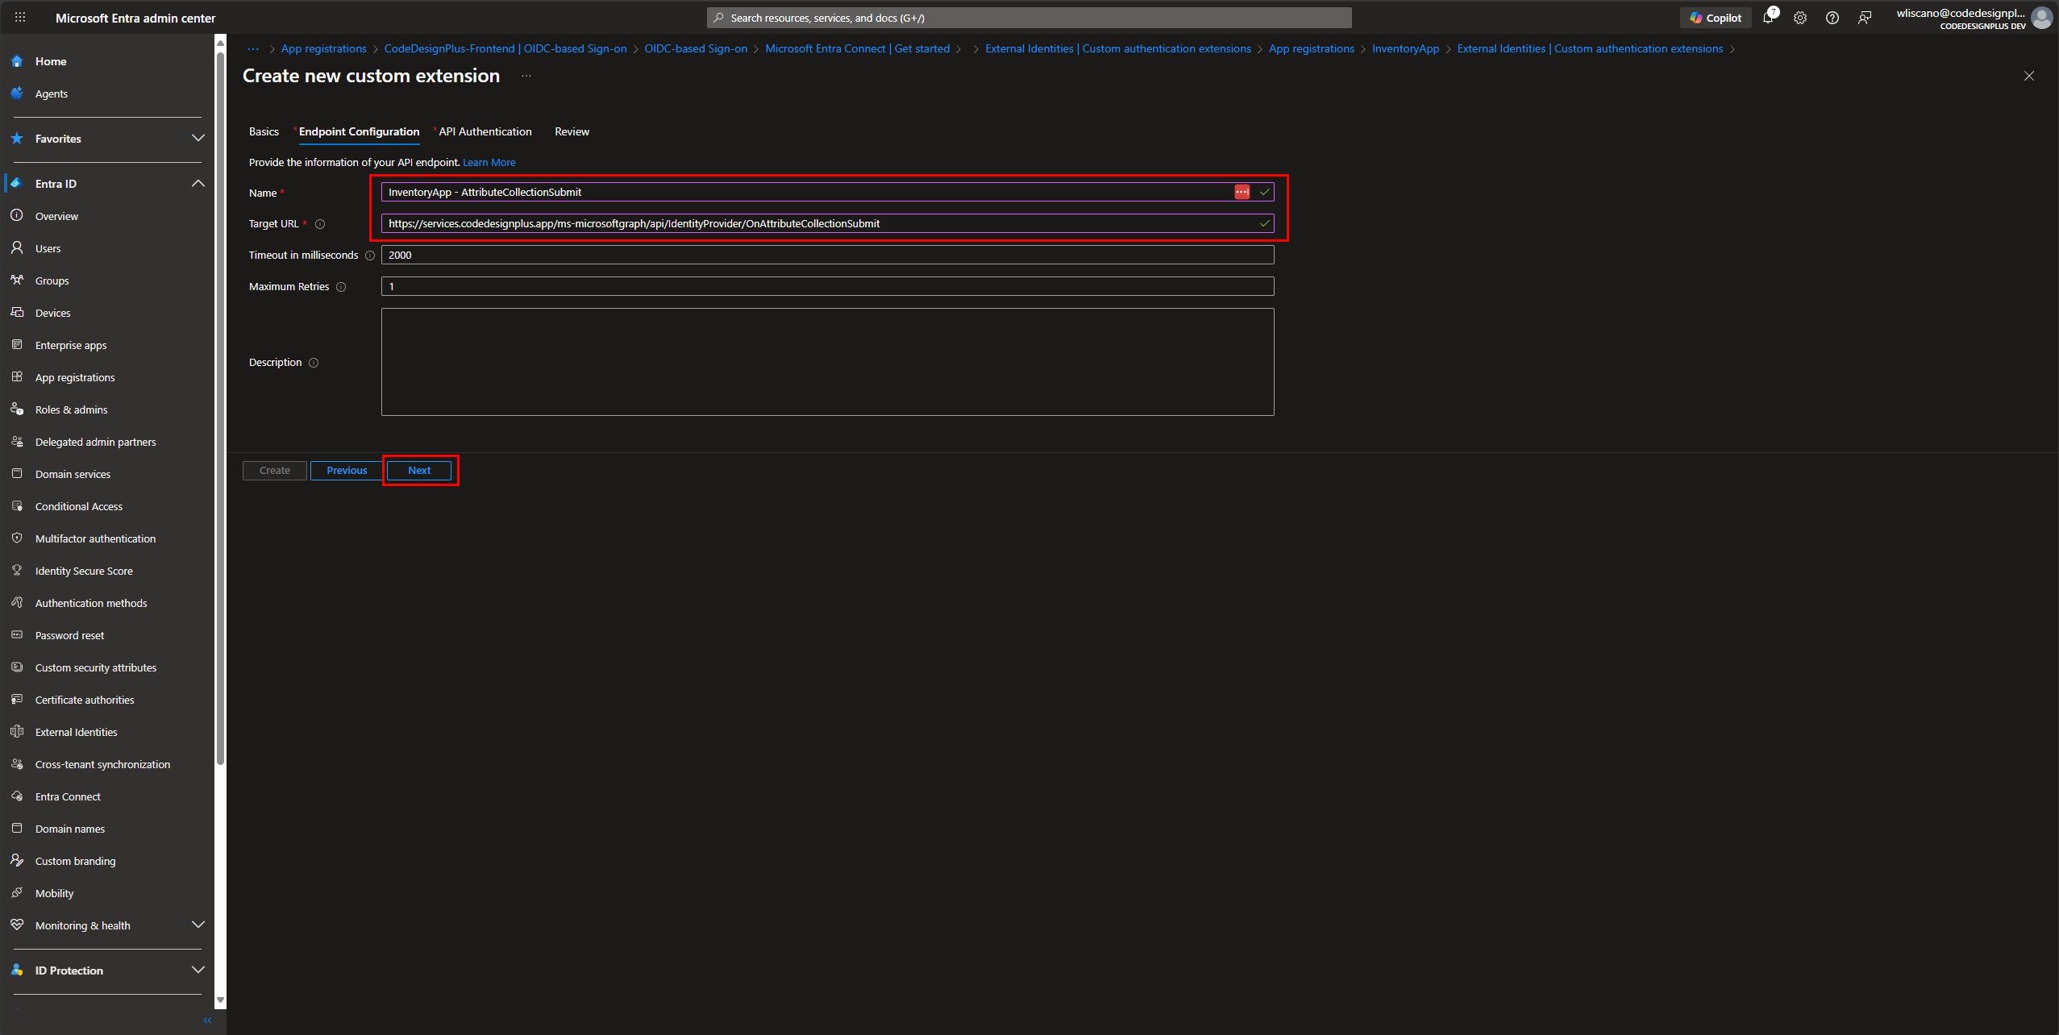Click the Roles & admins icon
2059x1035 pixels.
pos(17,409)
